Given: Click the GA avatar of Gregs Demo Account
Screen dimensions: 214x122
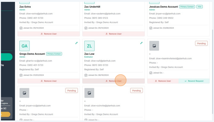Looking at the screenshot, I should [x=24, y=46].
